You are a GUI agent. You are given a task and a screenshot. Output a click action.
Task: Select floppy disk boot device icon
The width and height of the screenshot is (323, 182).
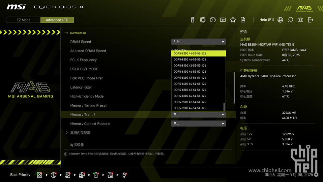click(x=110, y=175)
